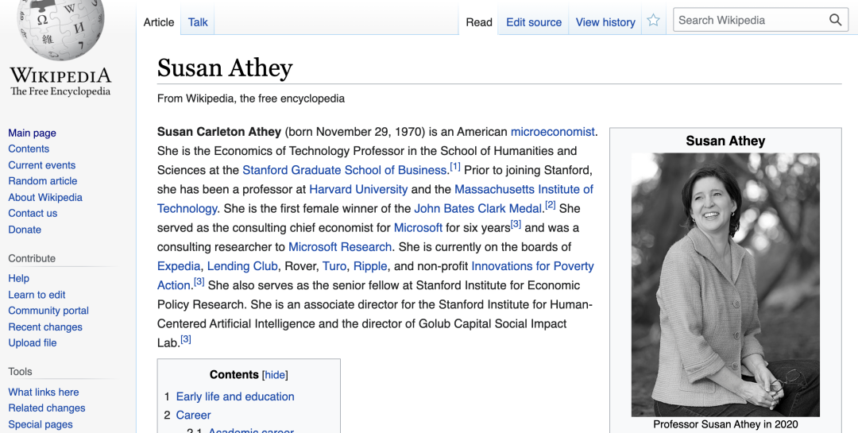Viewport: 858px width, 433px height.
Task: Open the View history tab
Action: (x=605, y=22)
